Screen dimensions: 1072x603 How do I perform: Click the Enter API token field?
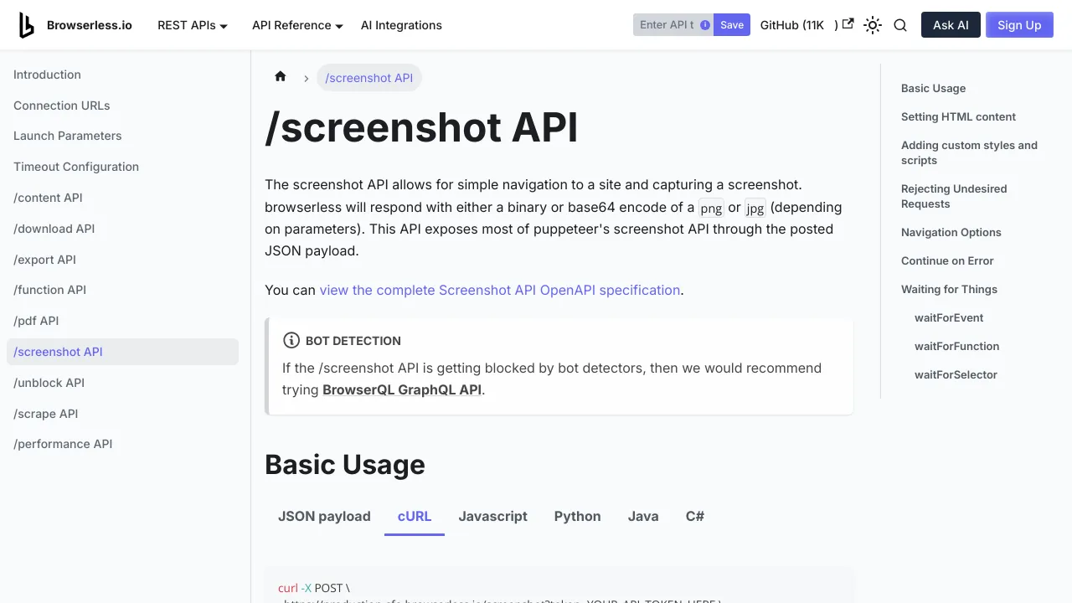[666, 25]
